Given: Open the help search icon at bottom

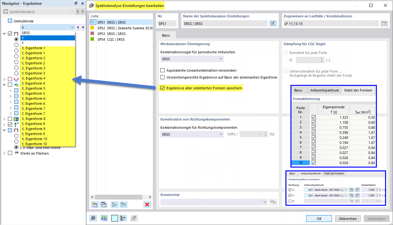Looking at the screenshot, I should (x=93, y=218).
